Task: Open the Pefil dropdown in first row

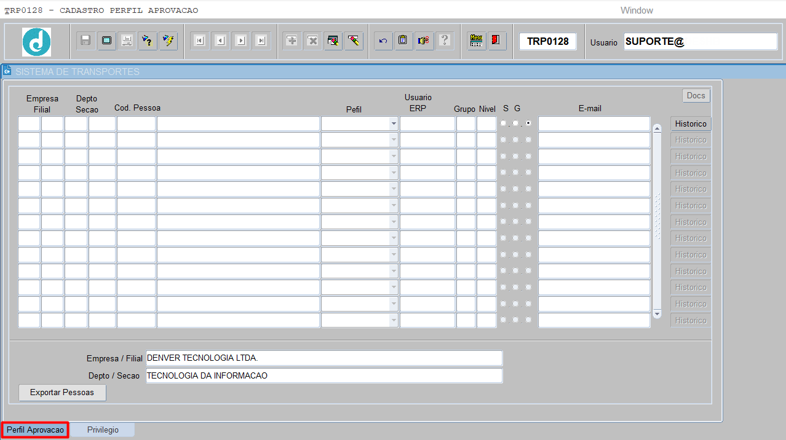Action: click(x=393, y=124)
